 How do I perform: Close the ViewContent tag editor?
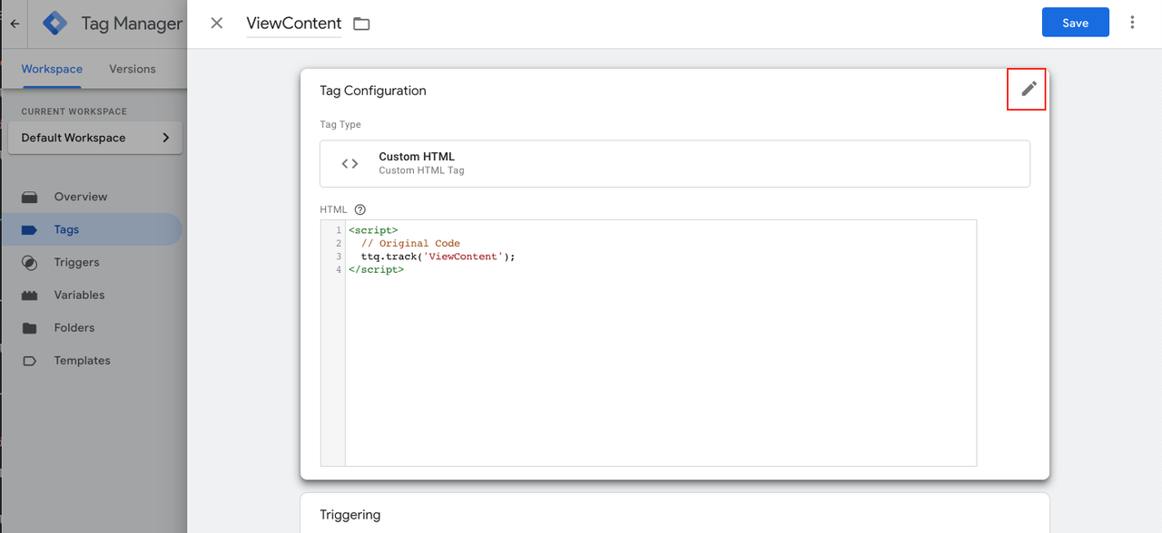[217, 23]
